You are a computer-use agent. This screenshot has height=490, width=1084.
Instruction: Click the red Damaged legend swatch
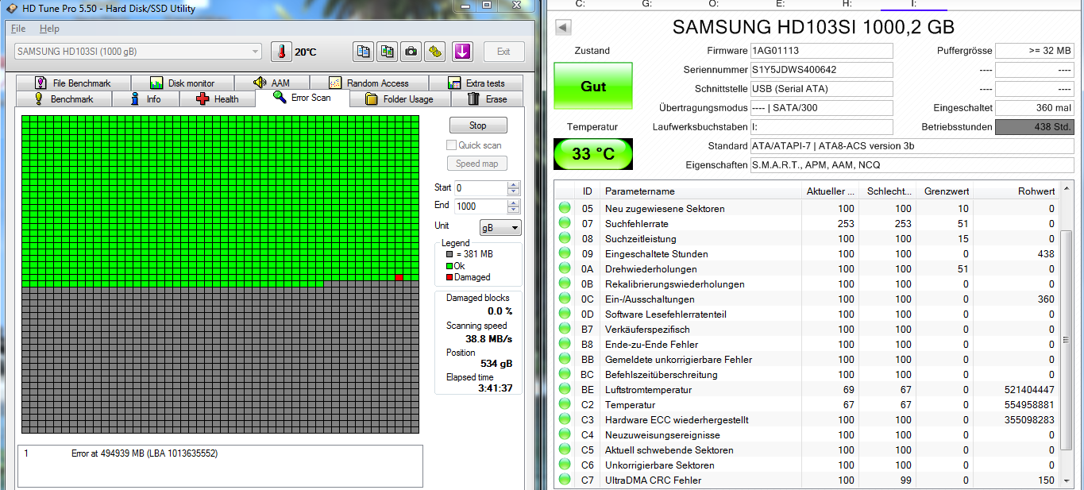coord(449,277)
